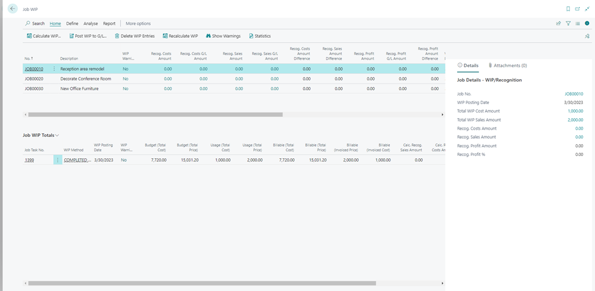Image resolution: width=595 pixels, height=291 pixels.
Task: Click the list view layout icon
Action: pos(577,23)
